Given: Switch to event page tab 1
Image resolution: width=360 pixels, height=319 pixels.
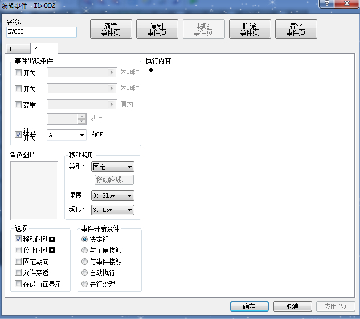Looking at the screenshot, I should pos(18,49).
